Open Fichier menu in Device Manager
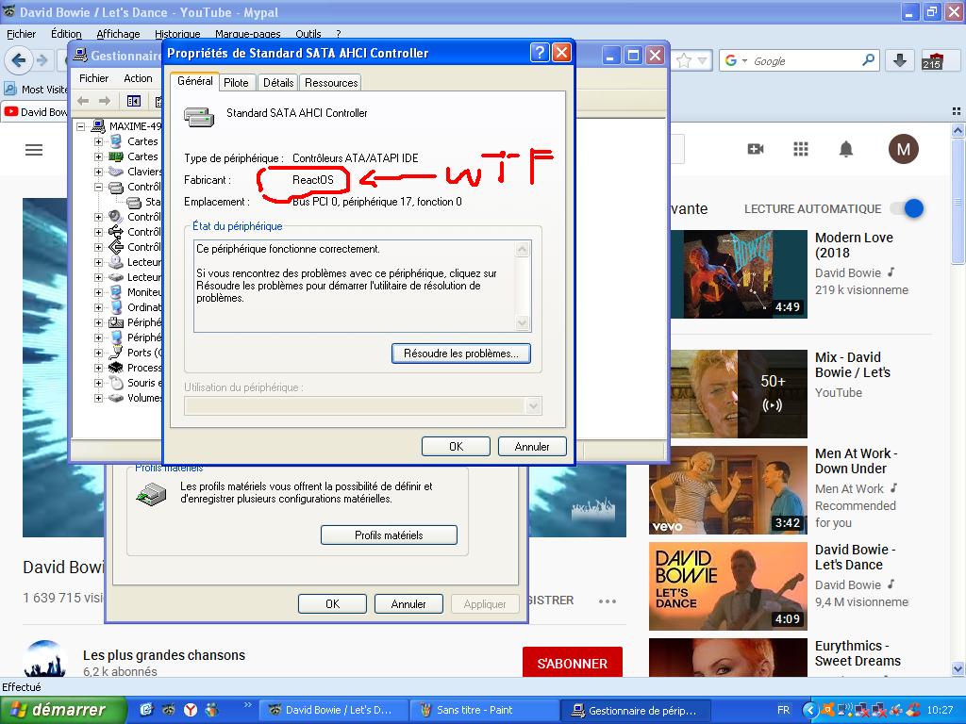This screenshot has width=966, height=724. pyautogui.click(x=93, y=78)
